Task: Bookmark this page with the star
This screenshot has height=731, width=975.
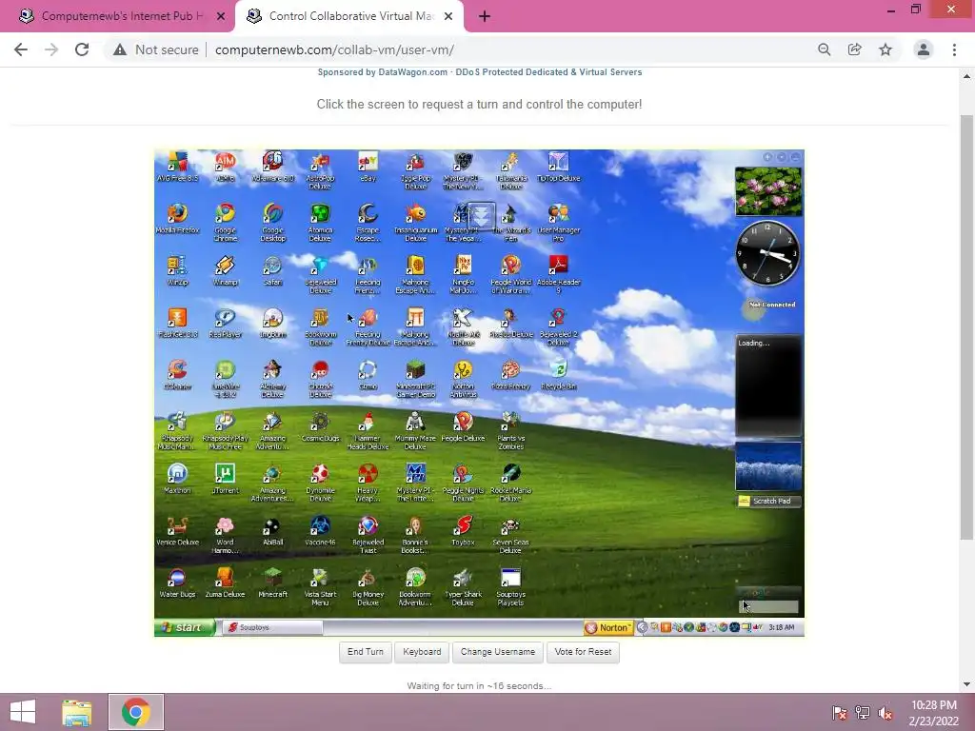Action: [x=885, y=49]
